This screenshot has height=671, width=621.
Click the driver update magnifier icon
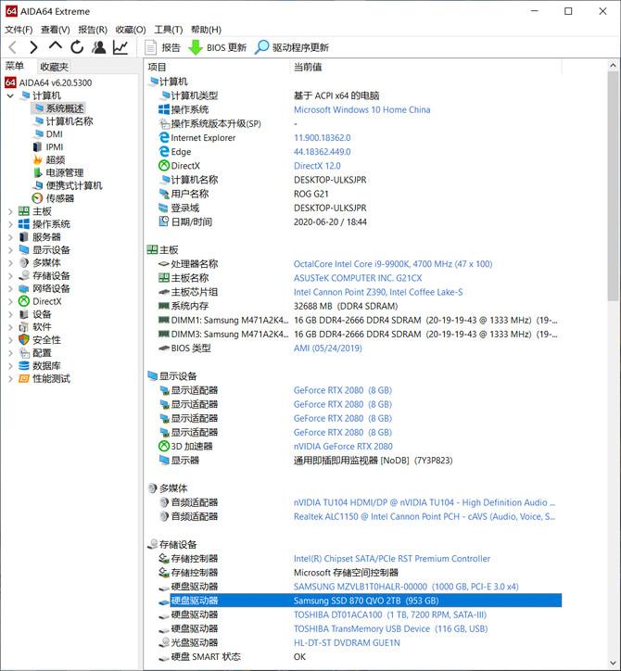coord(261,47)
